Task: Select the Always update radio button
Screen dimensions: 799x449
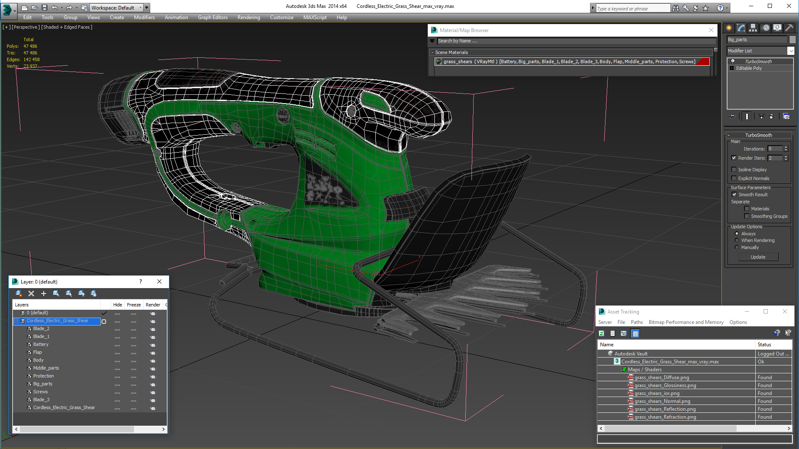Action: (x=737, y=233)
